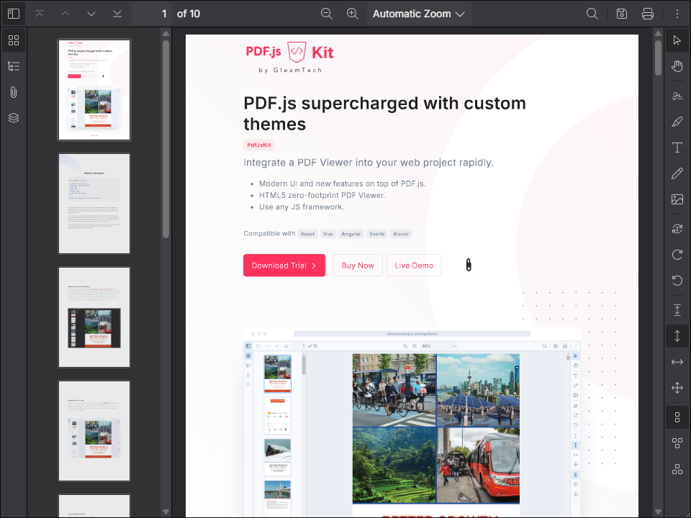Click the React compatibility tag

tap(307, 234)
